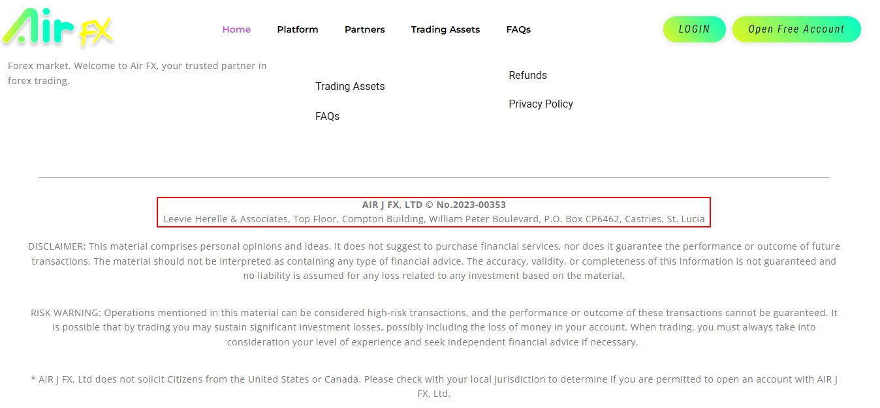The width and height of the screenshot is (880, 408).
Task: Open the Trading Assets footer link
Action: tap(350, 86)
